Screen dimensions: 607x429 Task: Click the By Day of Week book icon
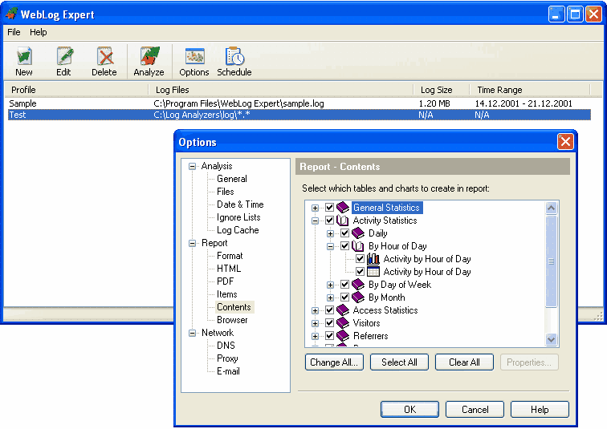click(x=358, y=285)
